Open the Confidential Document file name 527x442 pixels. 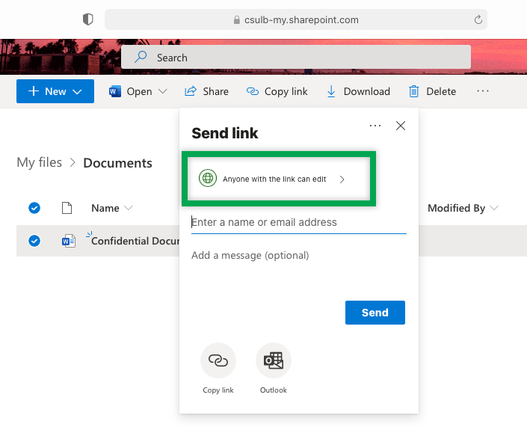135,241
